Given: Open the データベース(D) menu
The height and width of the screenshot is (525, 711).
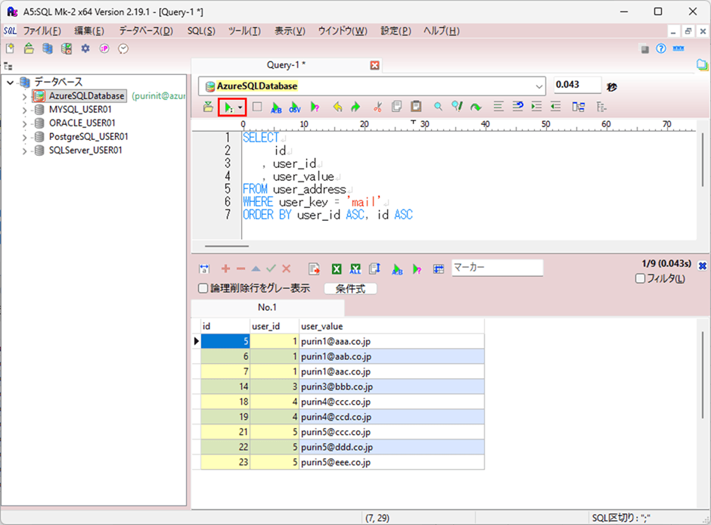Looking at the screenshot, I should tap(145, 31).
